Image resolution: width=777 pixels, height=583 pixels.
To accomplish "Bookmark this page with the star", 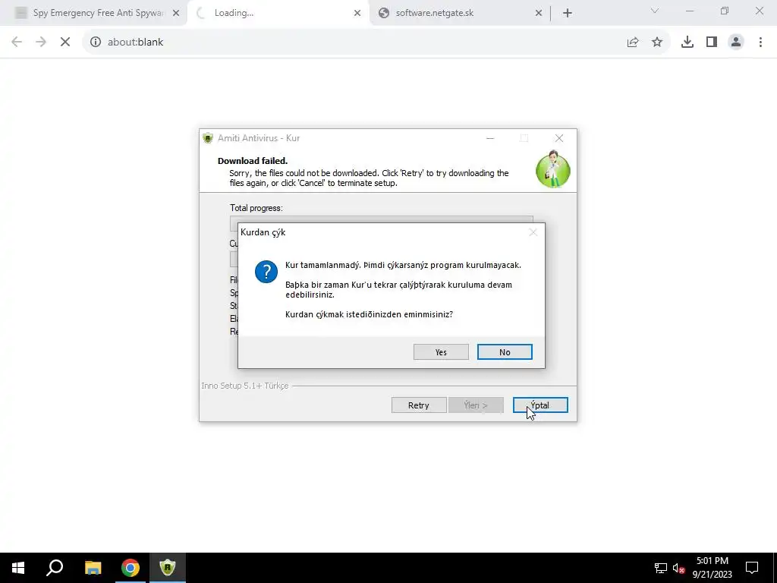I will point(657,43).
